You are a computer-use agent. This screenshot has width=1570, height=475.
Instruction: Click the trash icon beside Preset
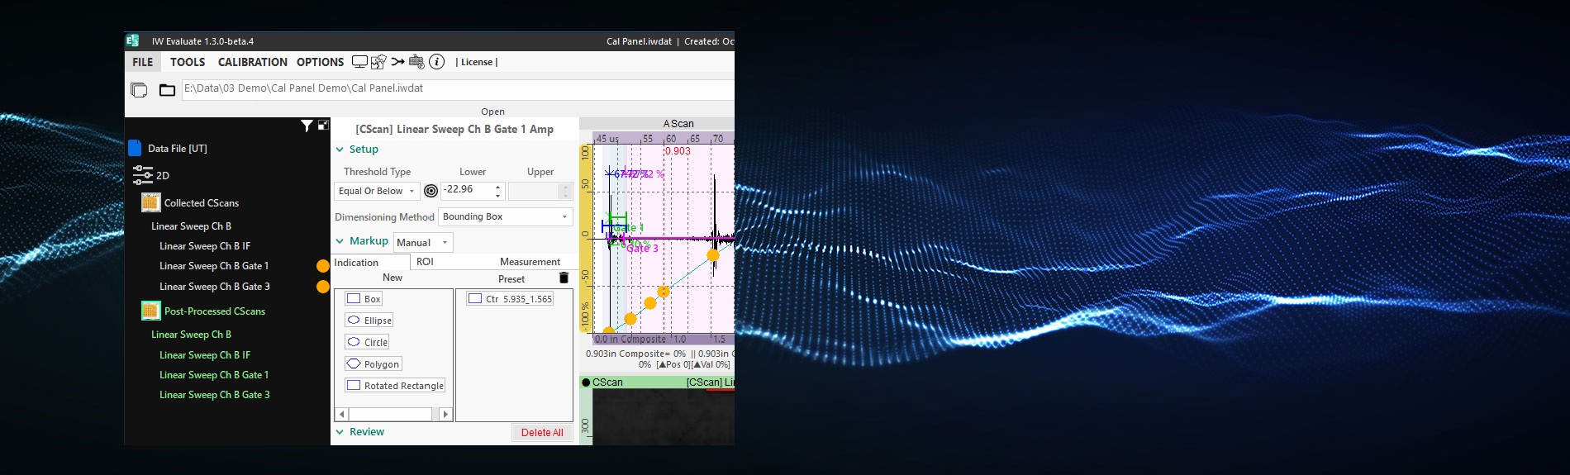pyautogui.click(x=564, y=278)
